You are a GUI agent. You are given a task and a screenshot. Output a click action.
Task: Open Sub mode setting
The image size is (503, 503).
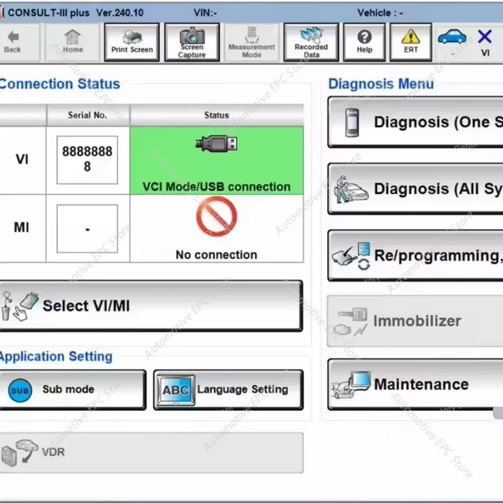click(73, 389)
